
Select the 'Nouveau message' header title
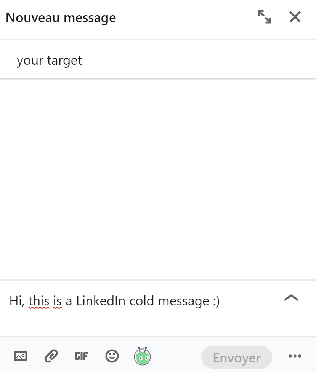click(x=61, y=18)
